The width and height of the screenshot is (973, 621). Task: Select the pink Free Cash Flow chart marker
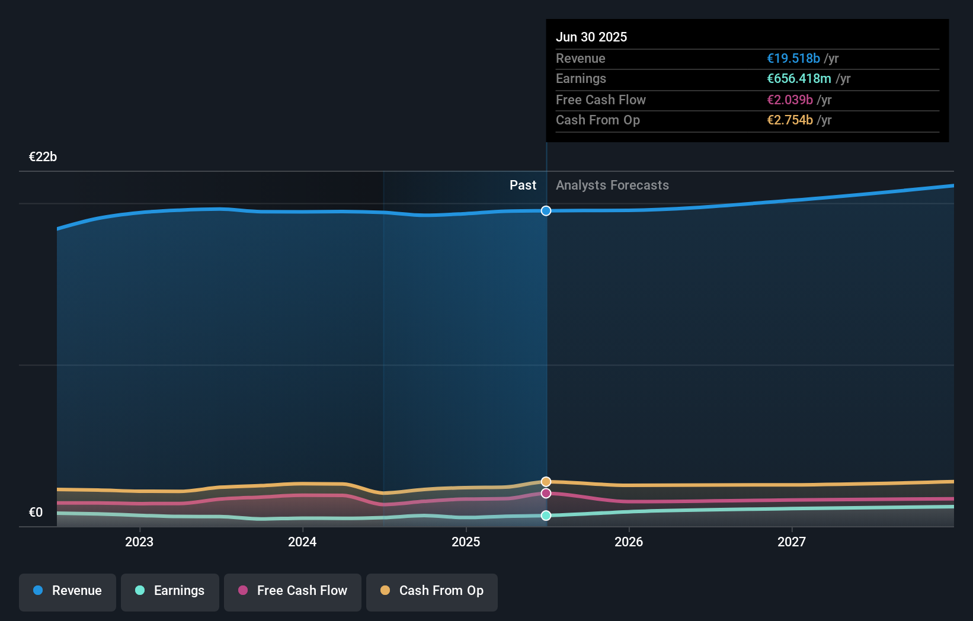click(x=546, y=494)
